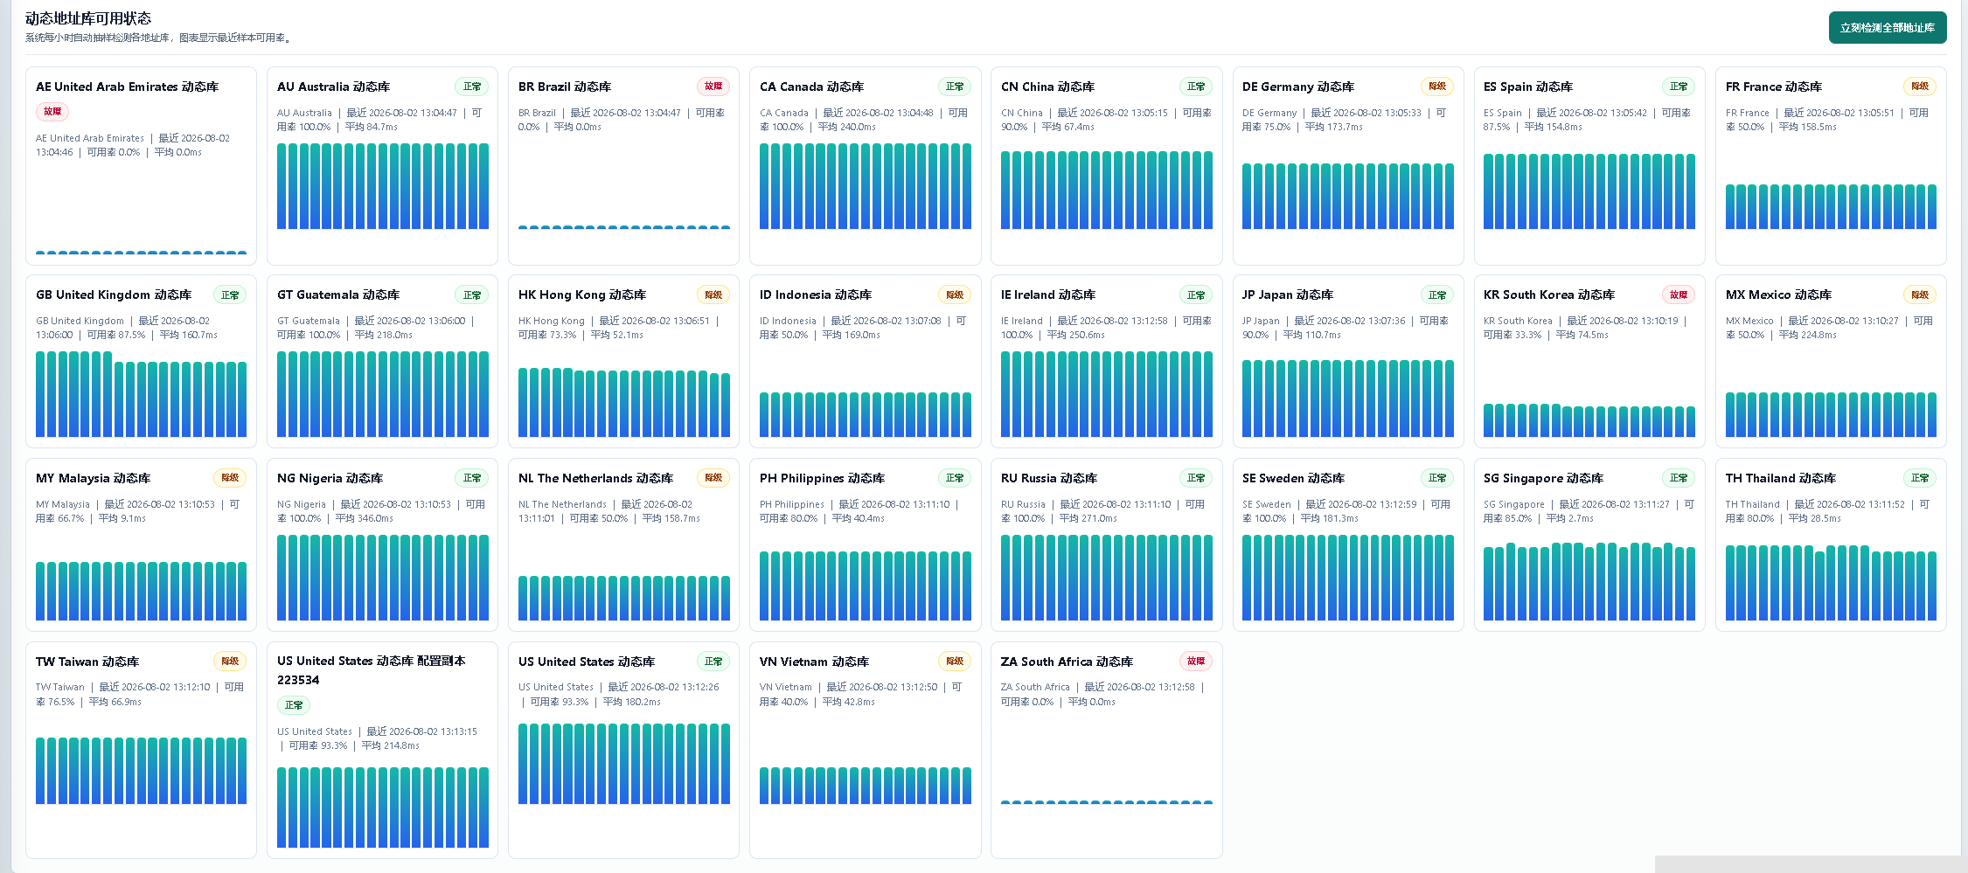Select the CA Canada 动态库 title
1968x873 pixels.
(x=812, y=87)
